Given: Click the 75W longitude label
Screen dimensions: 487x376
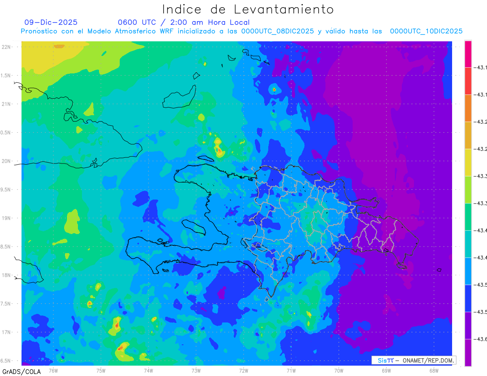Looking at the screenshot, I should pyautogui.click(x=101, y=370).
